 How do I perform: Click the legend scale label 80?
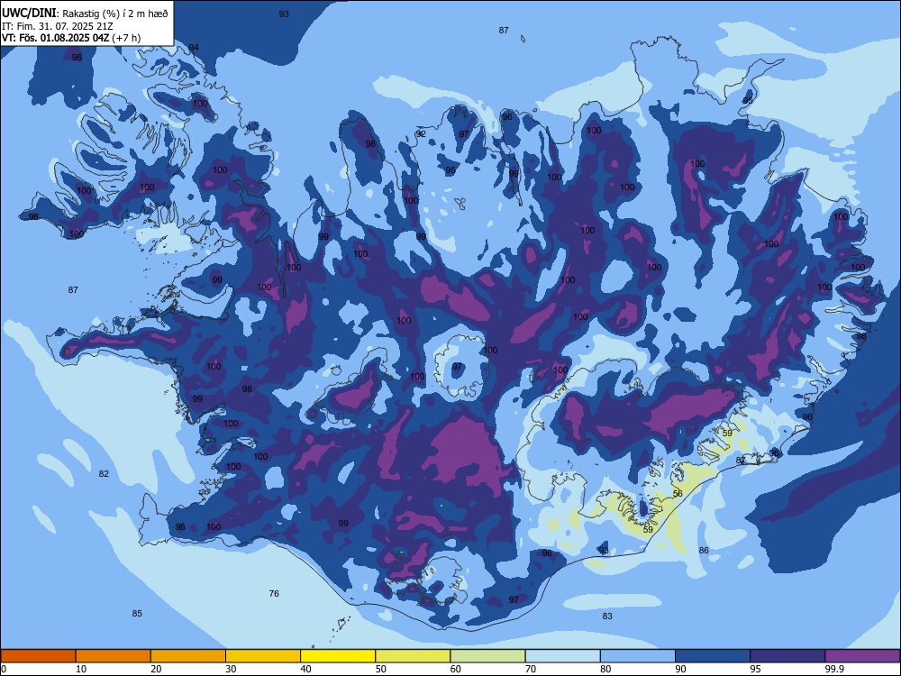605,669
